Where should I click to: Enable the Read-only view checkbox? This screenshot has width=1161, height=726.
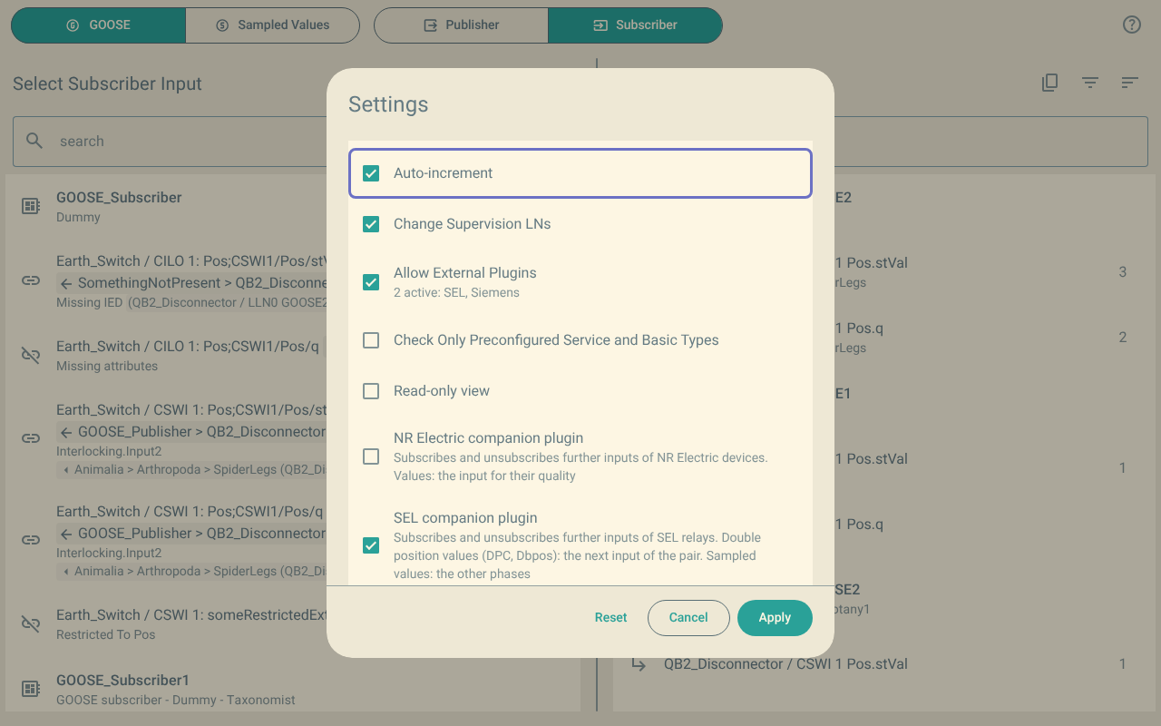(371, 391)
